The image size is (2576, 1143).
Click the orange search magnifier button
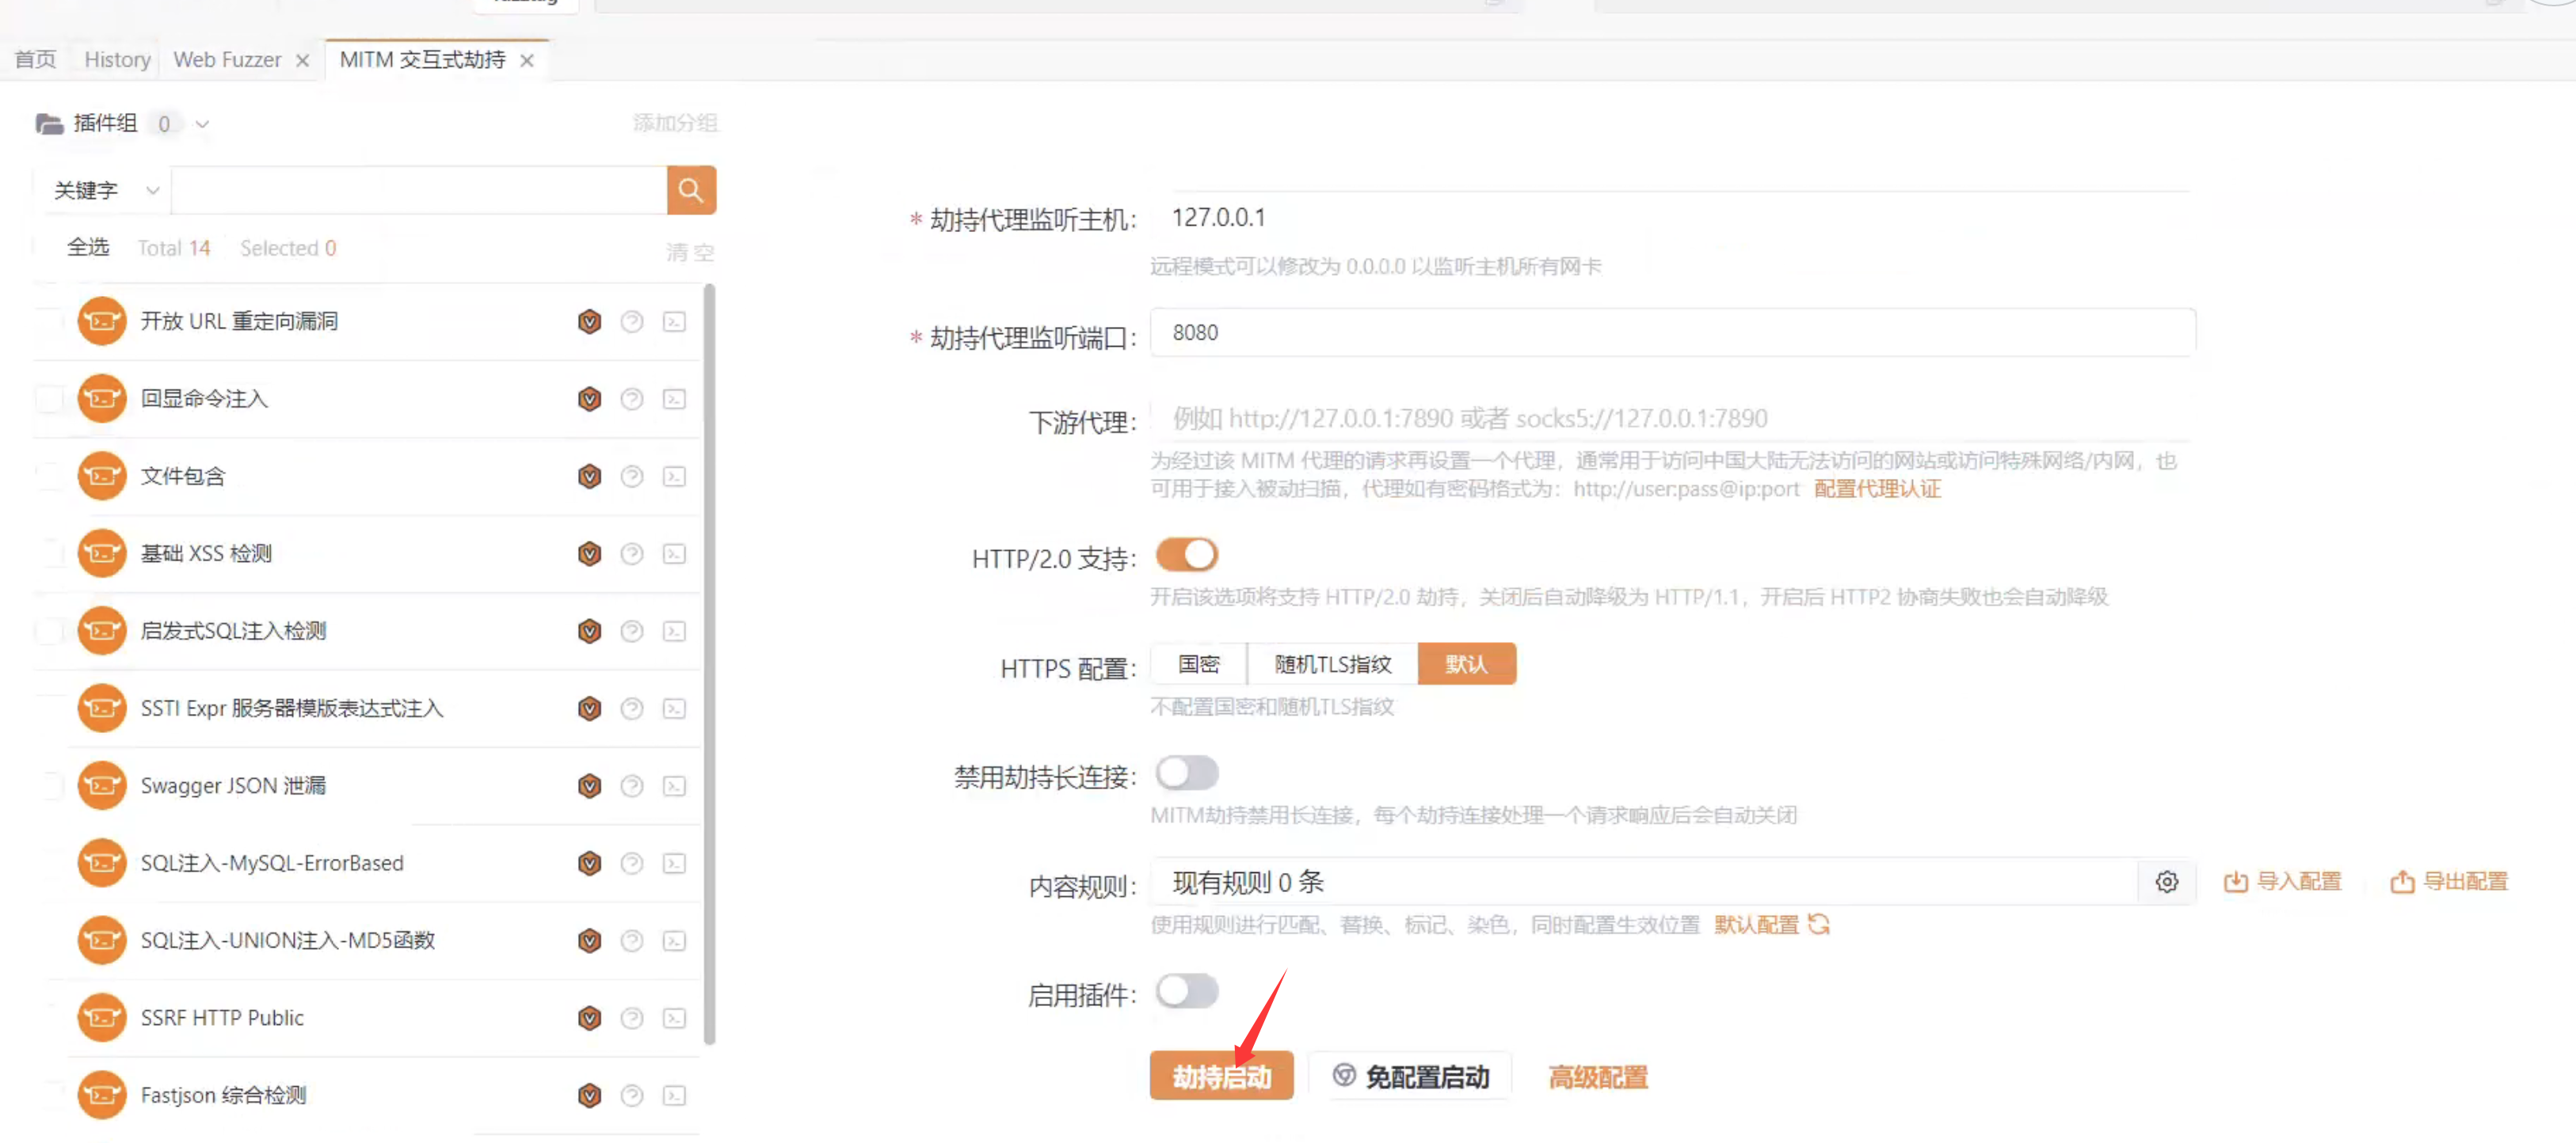(690, 190)
